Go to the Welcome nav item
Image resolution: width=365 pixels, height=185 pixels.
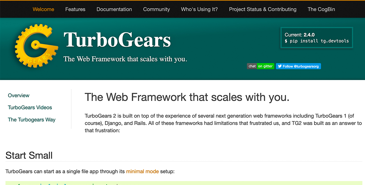point(43,9)
